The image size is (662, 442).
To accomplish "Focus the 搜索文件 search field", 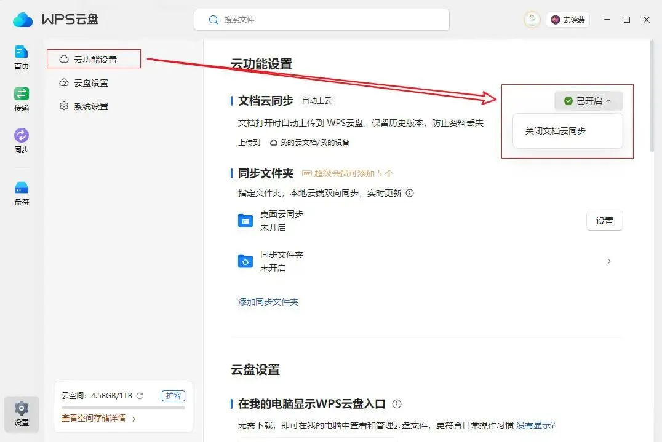I will pyautogui.click(x=322, y=20).
